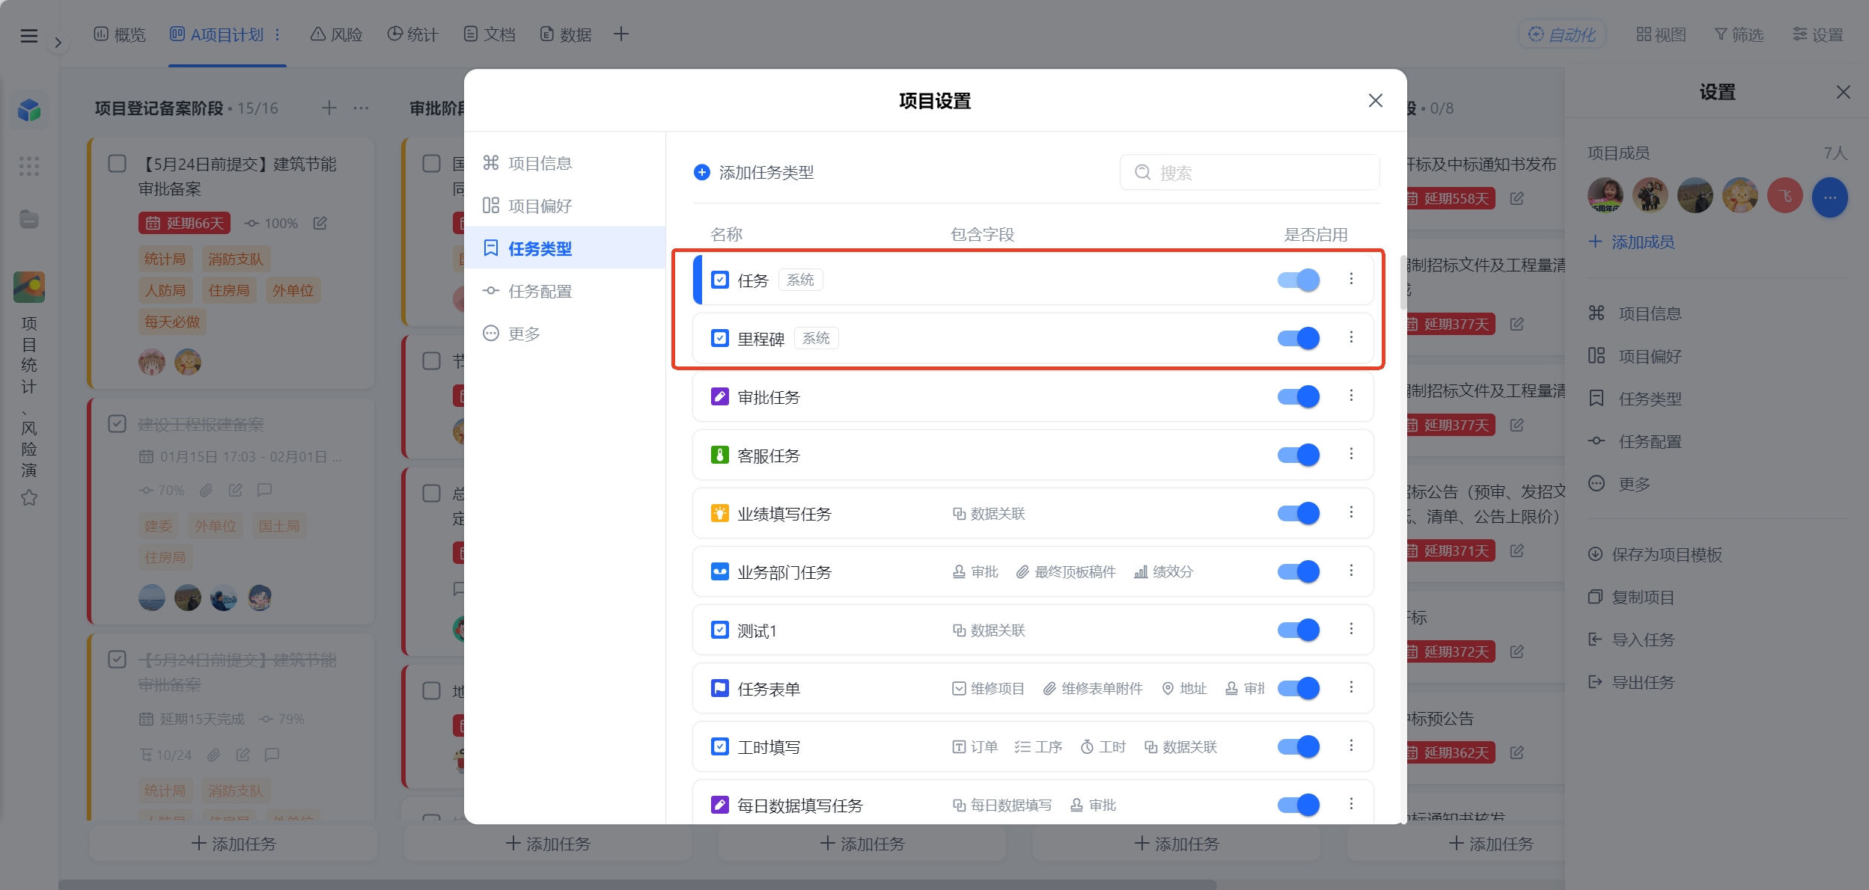The width and height of the screenshot is (1869, 890).
Task: Toggle the 业绩填写任务 type switch
Action: (1298, 513)
